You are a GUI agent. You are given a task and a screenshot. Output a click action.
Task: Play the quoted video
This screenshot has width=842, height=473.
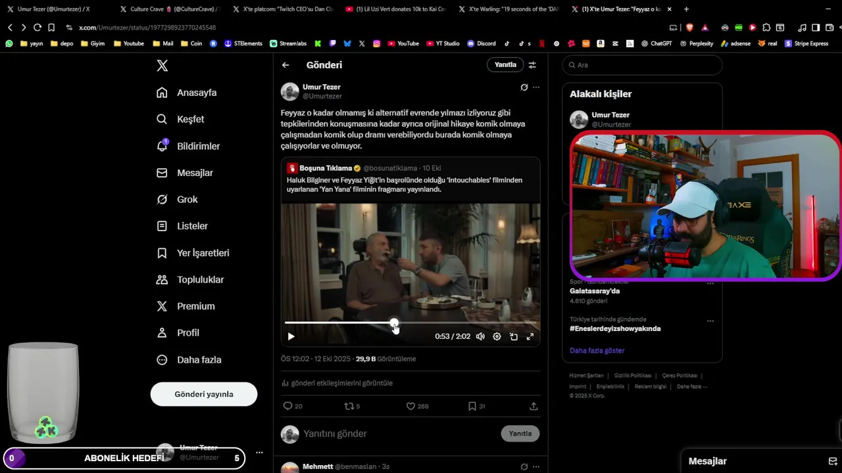pos(291,336)
